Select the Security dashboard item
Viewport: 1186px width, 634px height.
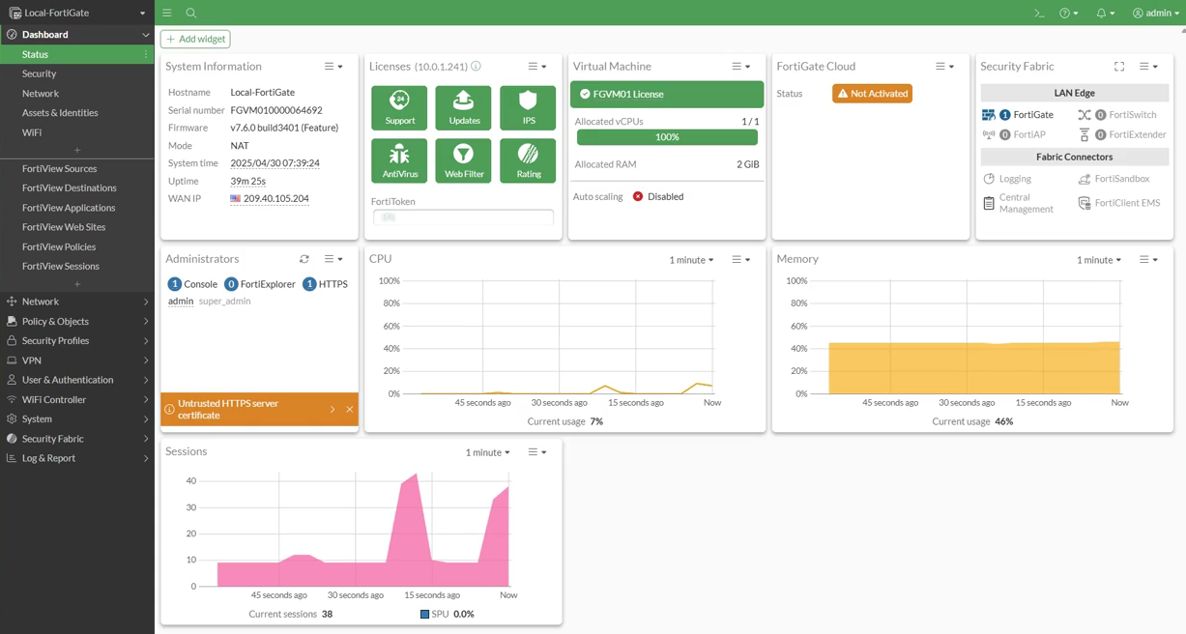point(40,73)
